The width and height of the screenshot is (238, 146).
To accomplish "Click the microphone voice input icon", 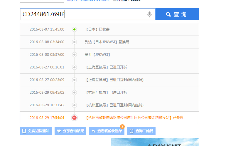I will [149, 14].
